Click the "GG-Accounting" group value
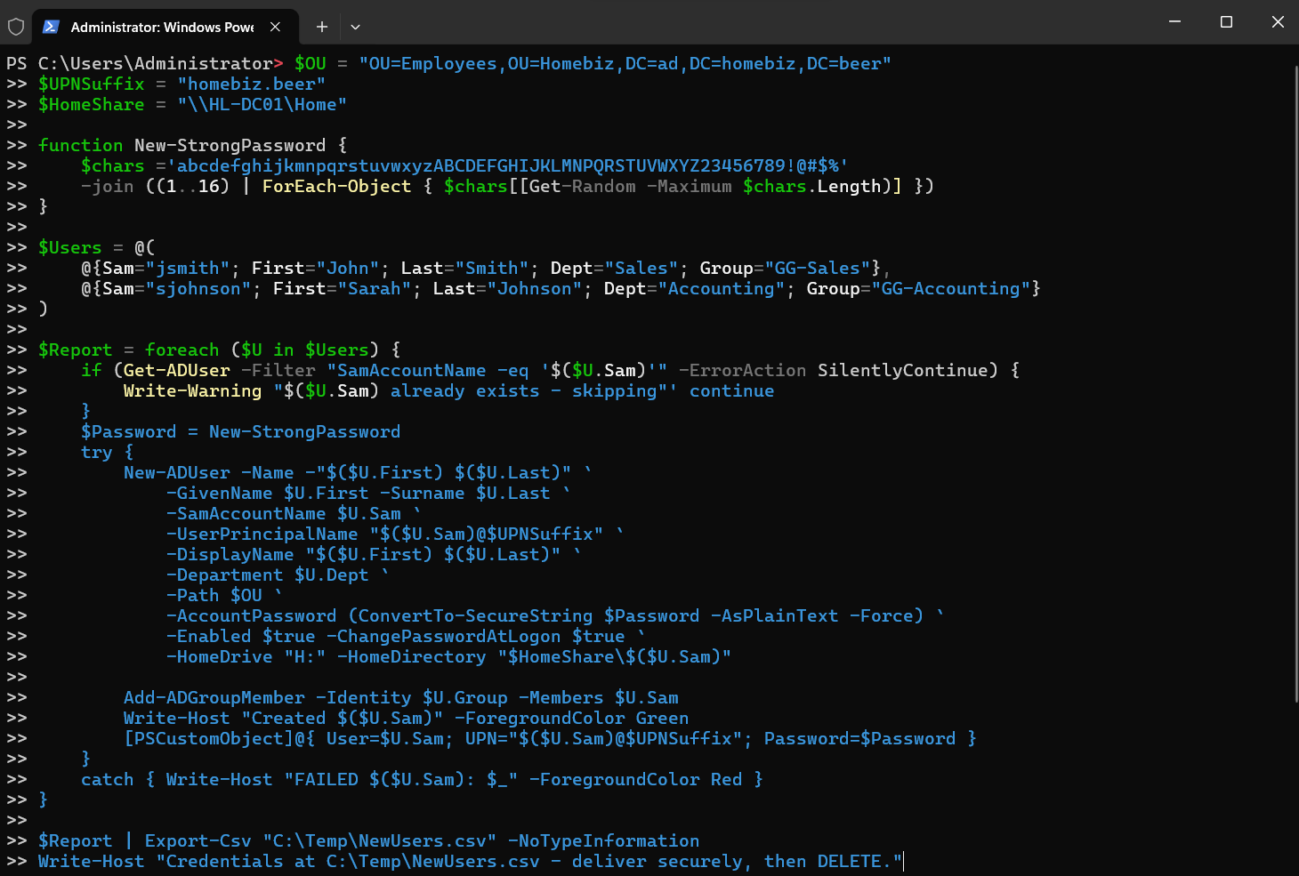 pyautogui.click(x=951, y=288)
